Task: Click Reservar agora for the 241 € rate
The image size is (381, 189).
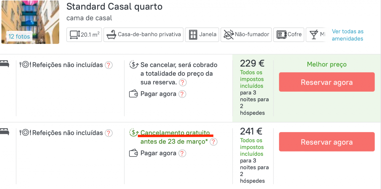Action: [327, 142]
